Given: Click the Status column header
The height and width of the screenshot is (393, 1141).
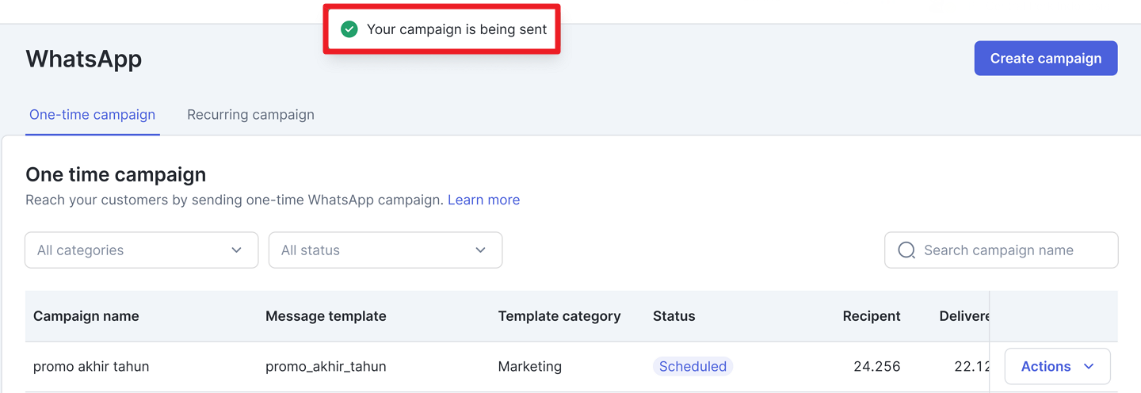Looking at the screenshot, I should tap(674, 316).
